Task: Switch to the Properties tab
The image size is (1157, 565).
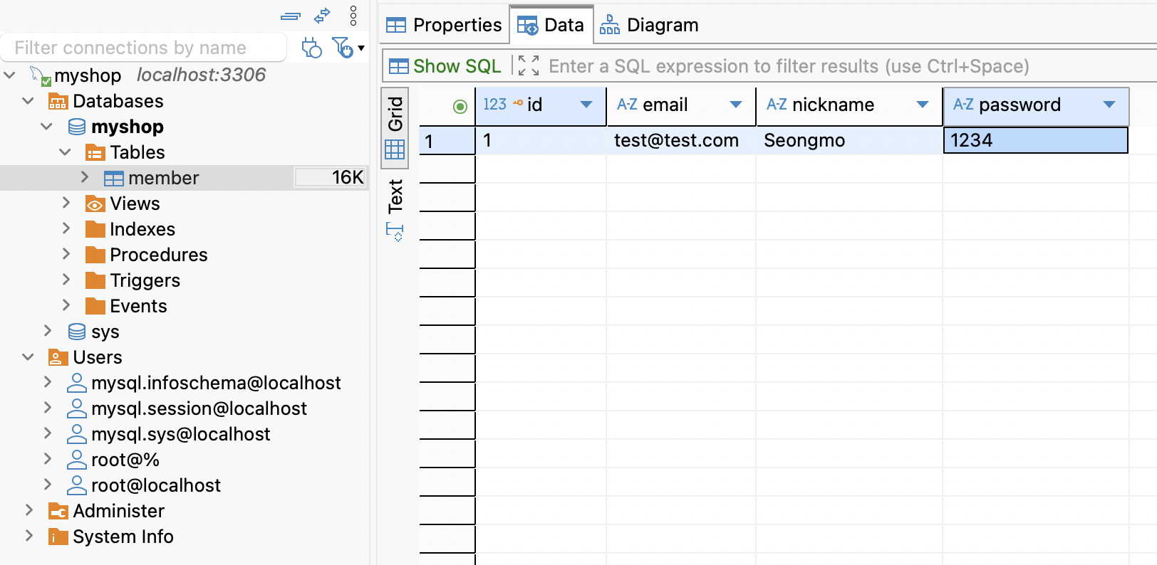Action: coord(444,26)
